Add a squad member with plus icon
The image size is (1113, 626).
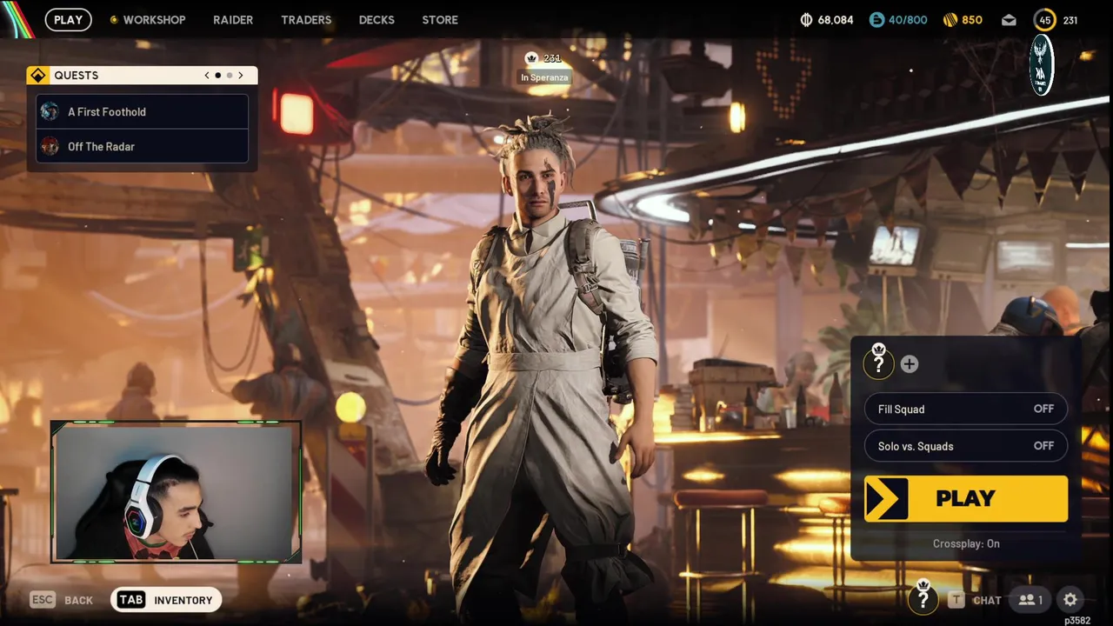click(909, 364)
